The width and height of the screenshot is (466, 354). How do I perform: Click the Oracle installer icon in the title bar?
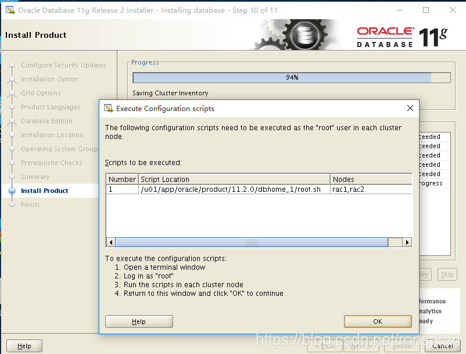(x=9, y=10)
